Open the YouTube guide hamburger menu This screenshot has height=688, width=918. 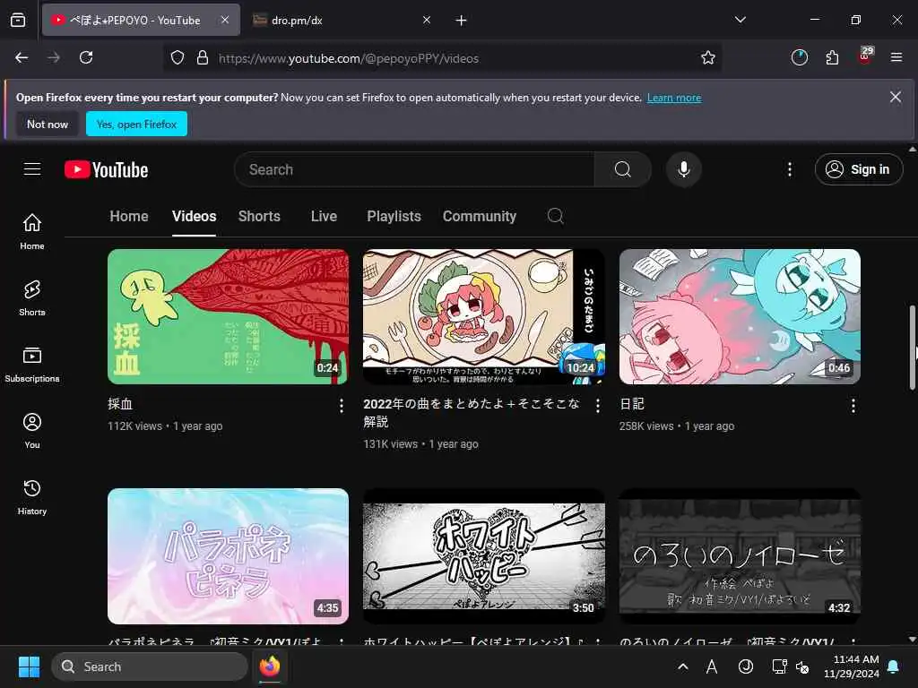coord(32,169)
